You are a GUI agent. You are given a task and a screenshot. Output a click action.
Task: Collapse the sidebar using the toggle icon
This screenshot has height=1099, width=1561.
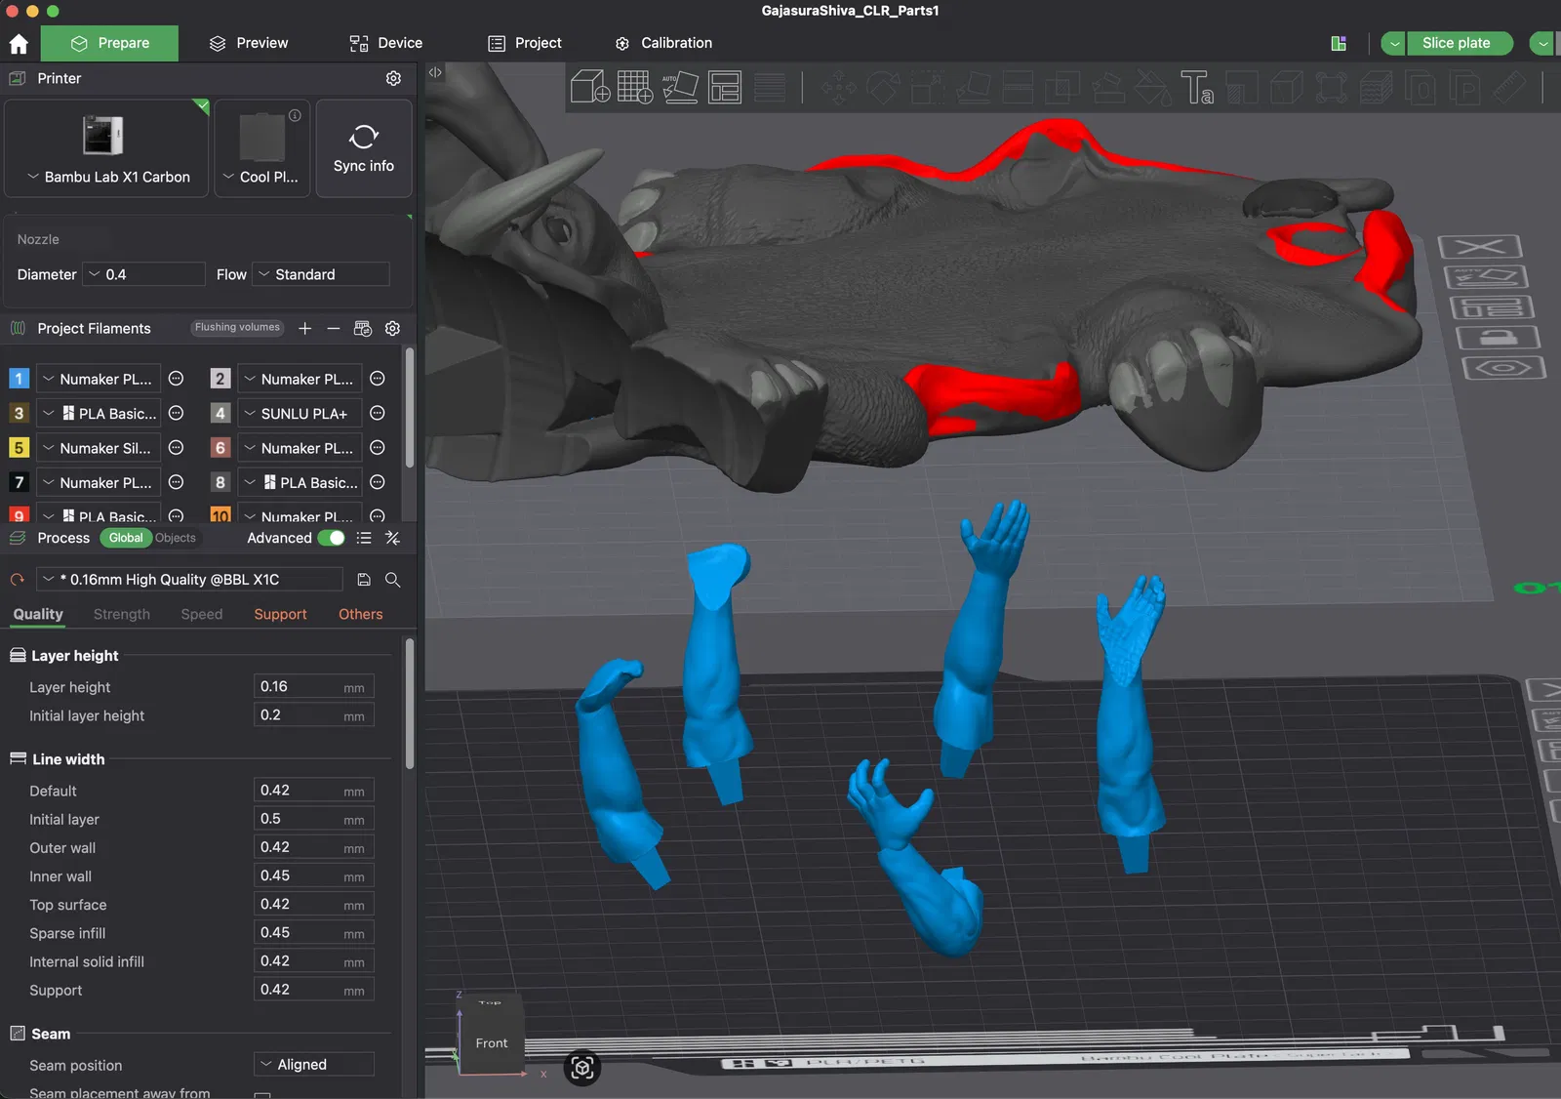pos(435,72)
